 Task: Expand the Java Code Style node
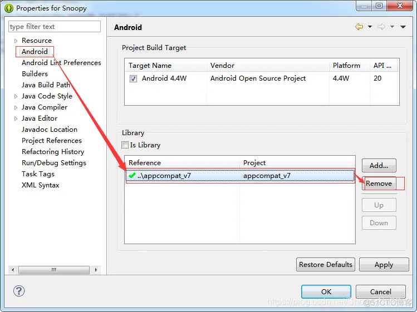click(16, 96)
